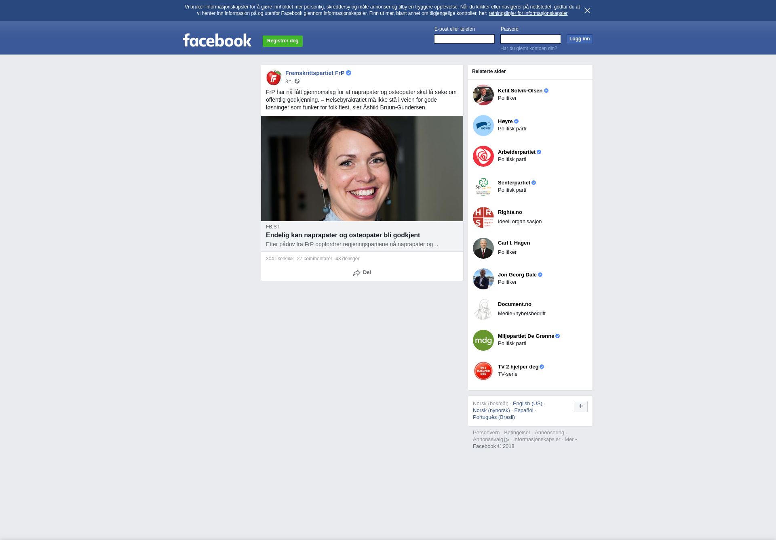Open the Personvern footer link
The height and width of the screenshot is (540, 776).
pos(486,433)
